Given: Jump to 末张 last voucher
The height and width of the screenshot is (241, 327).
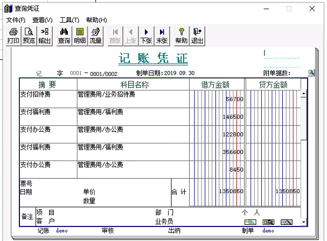Looking at the screenshot, I should point(162,36).
